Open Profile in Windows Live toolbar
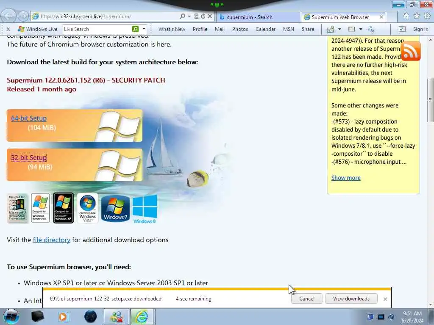 click(x=200, y=29)
